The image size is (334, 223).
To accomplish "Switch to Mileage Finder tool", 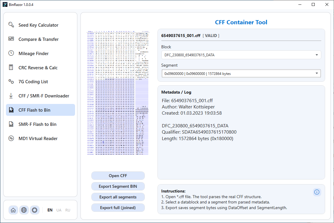I will [x=40, y=53].
